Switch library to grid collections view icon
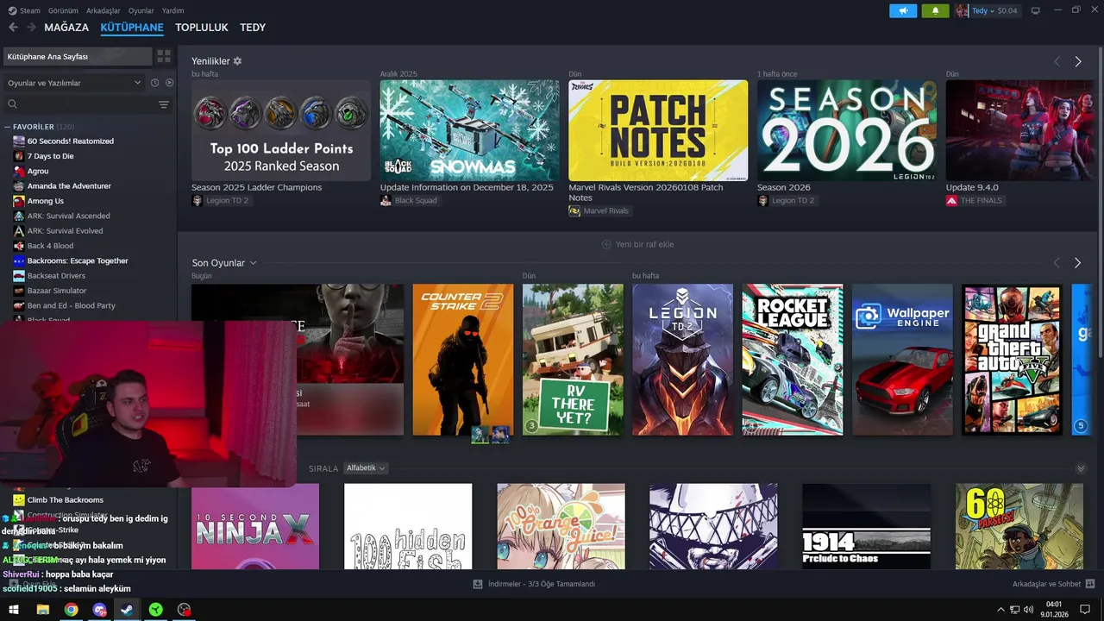1104x621 pixels. (x=164, y=56)
